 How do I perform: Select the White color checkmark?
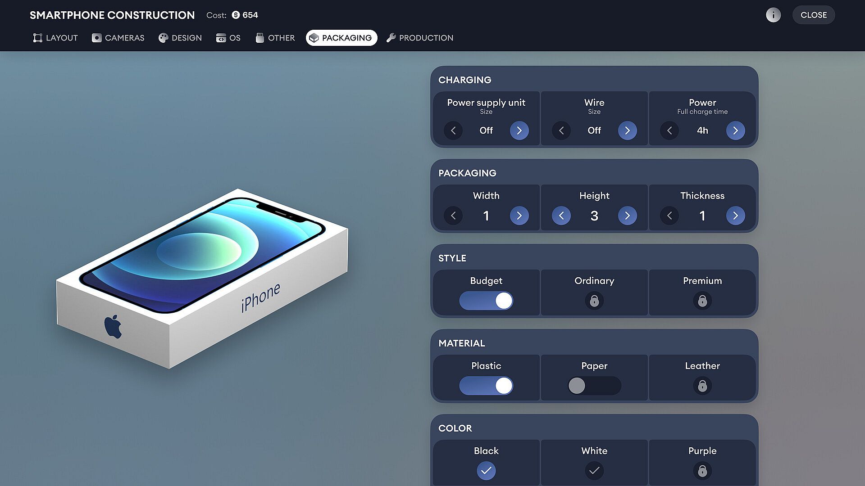pos(594,471)
